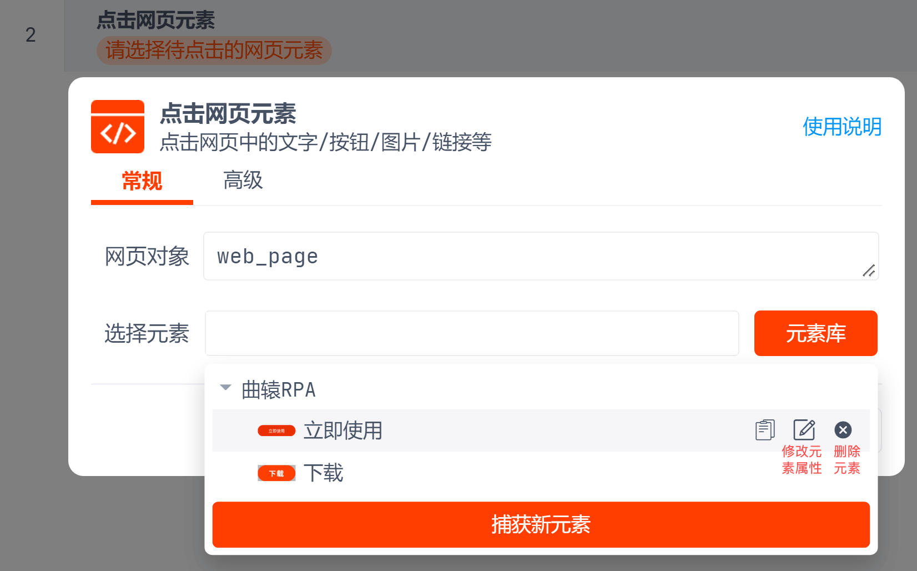Select the 常规 tab
917x571 pixels.
tap(142, 182)
